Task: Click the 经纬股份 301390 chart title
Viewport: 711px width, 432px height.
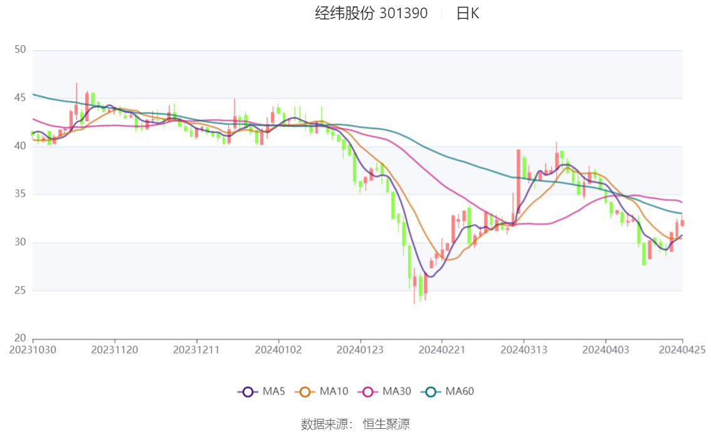Action: coord(371,13)
